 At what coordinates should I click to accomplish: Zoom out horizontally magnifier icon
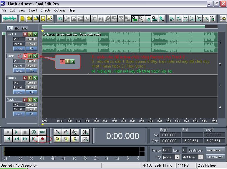(x=66, y=132)
